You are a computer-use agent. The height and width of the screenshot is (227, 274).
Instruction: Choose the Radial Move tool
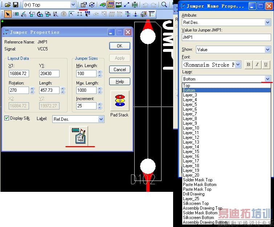24,14
